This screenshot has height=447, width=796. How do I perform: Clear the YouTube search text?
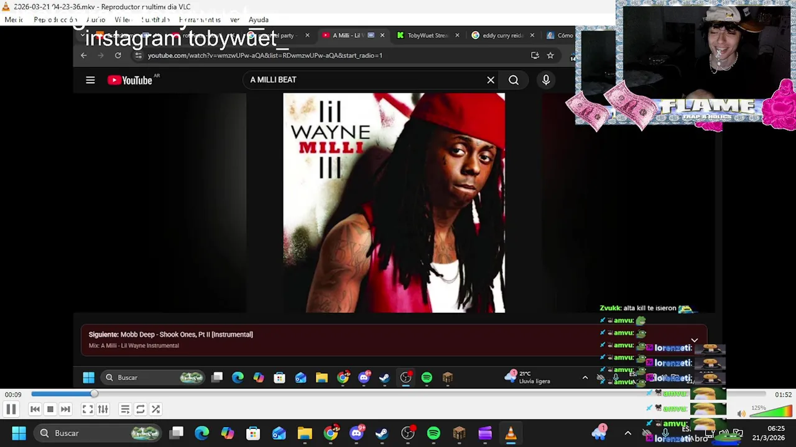click(491, 80)
